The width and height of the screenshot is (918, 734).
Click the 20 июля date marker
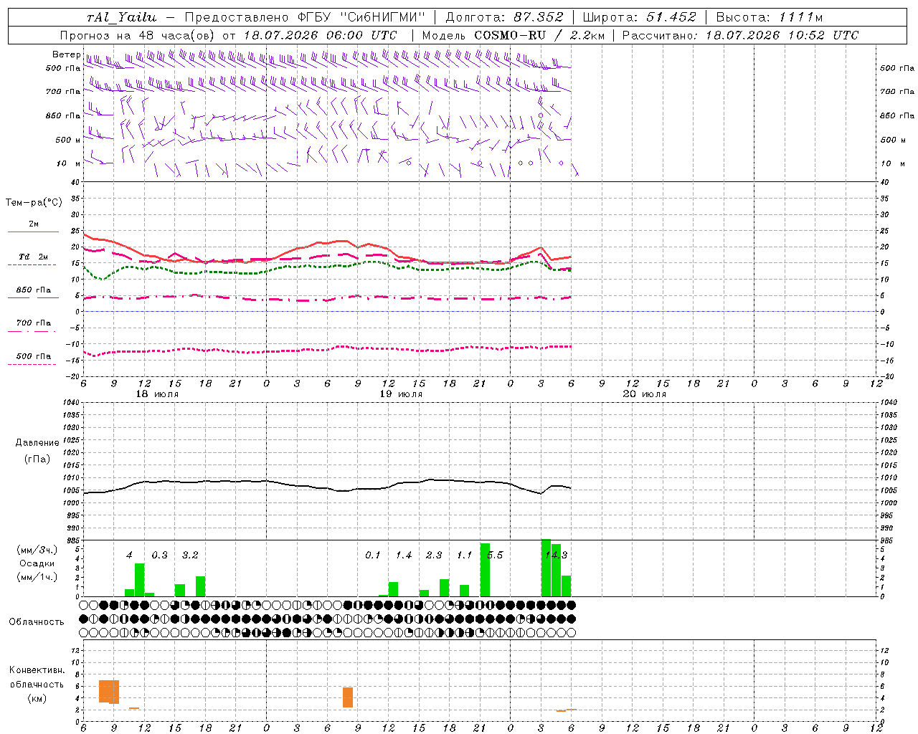[x=645, y=394]
